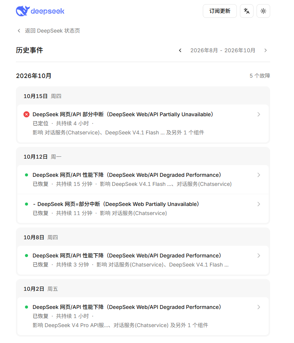This screenshot has height=343, width=294.
Task: Click the 10月8日 周四 date header
Action: point(40,237)
